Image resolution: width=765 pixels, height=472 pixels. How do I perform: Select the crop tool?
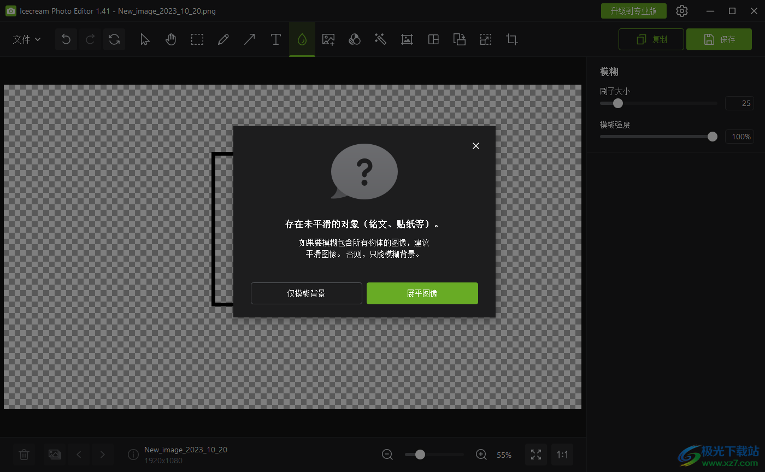click(512, 39)
